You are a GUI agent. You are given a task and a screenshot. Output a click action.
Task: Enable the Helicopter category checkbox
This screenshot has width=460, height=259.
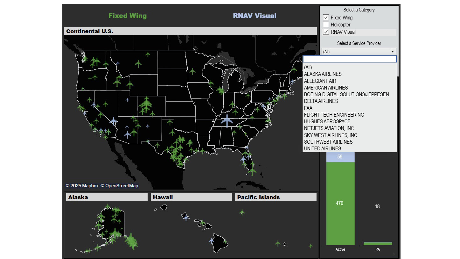326,25
